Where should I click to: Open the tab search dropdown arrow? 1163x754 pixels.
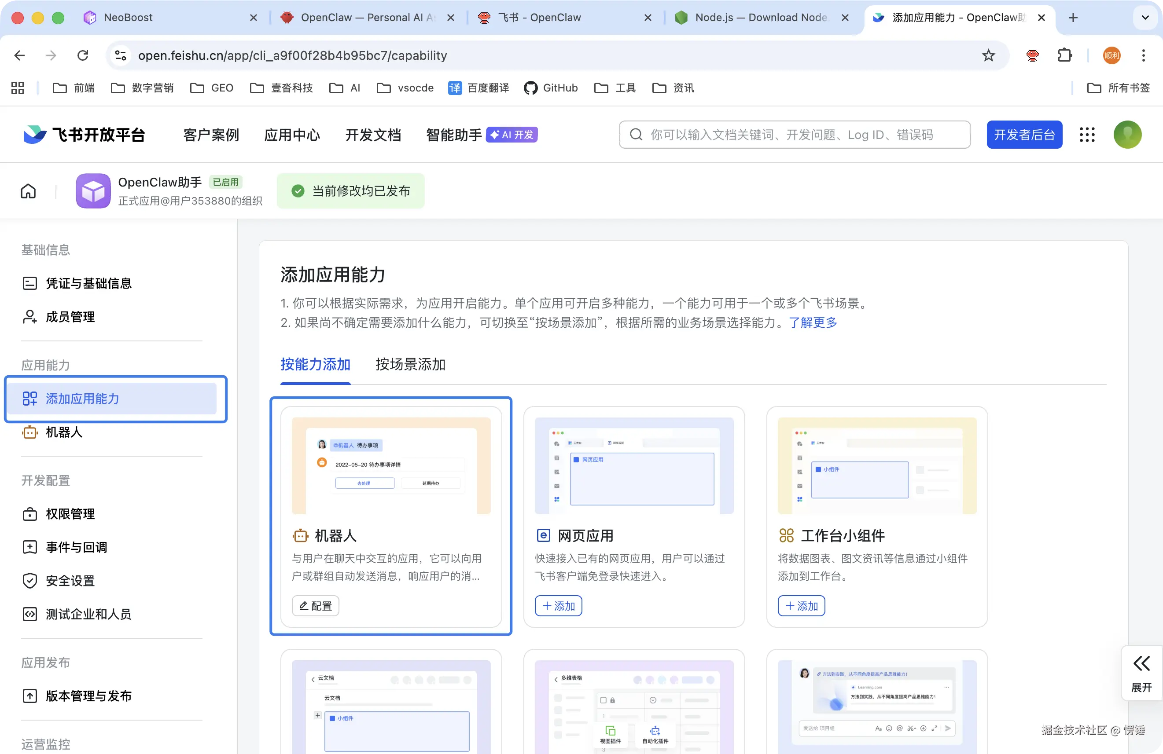[1145, 18]
